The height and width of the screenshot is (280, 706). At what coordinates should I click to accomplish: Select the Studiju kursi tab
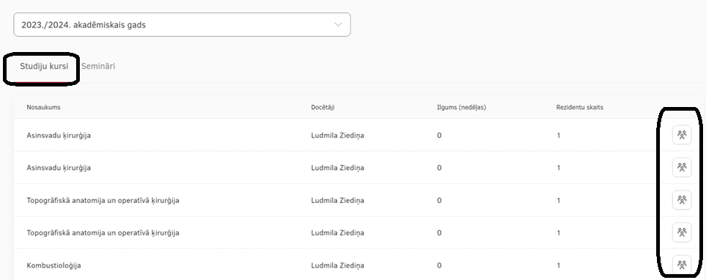point(44,66)
